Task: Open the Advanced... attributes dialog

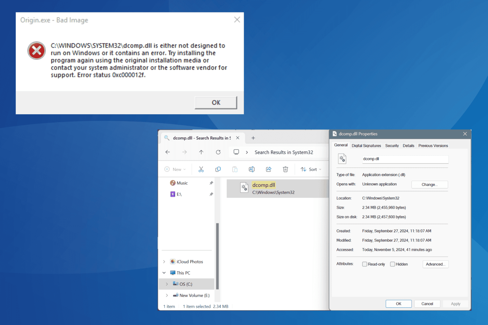Action: pyautogui.click(x=435, y=264)
